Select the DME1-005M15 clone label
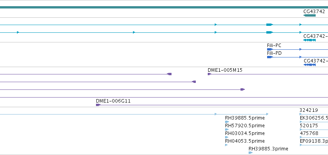This screenshot has width=328, height=155. point(225,70)
